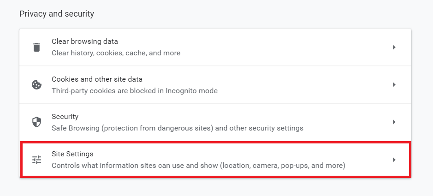Expand Cookies and other site data arrow
The width and height of the screenshot is (433, 196).
[394, 85]
